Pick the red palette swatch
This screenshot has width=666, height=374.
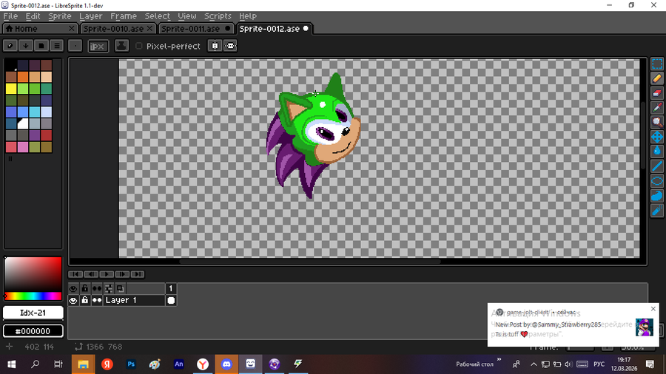(x=47, y=135)
